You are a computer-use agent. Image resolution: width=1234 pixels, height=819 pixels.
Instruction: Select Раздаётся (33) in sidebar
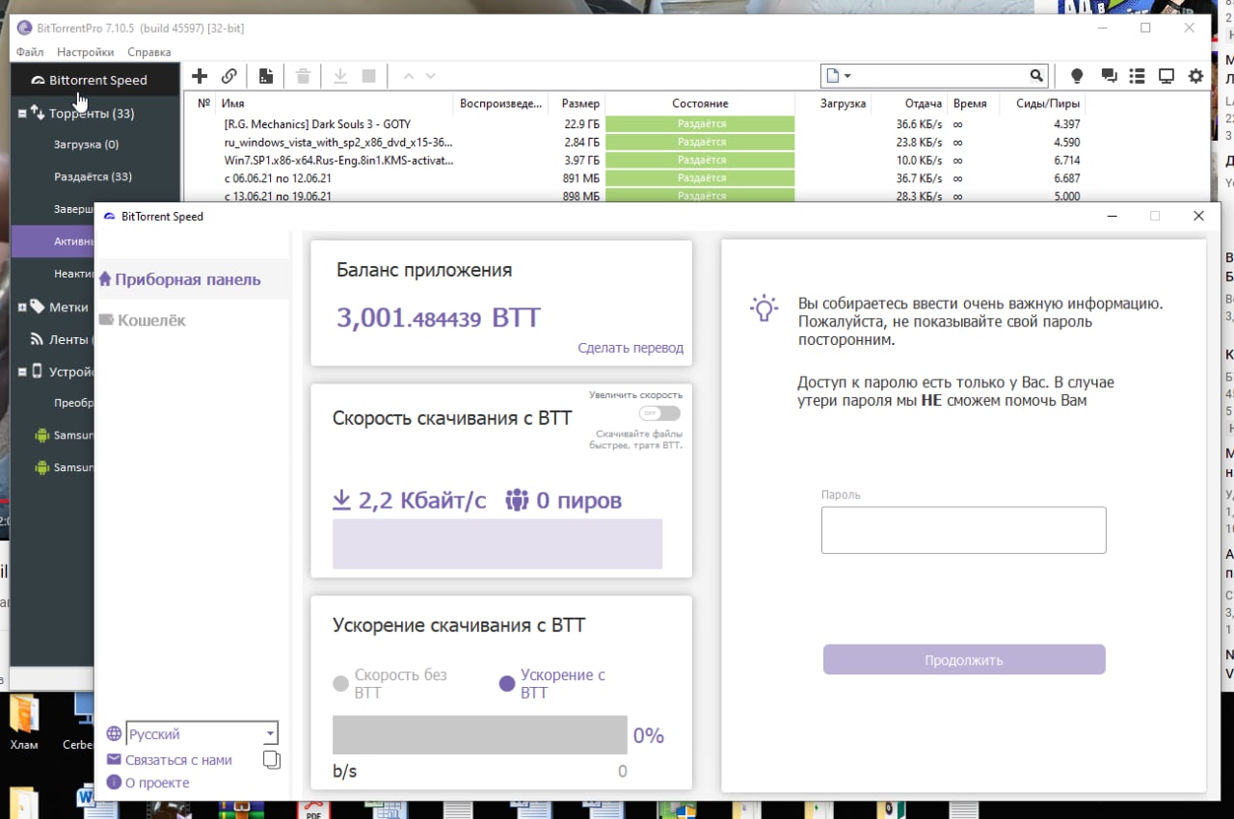point(93,176)
